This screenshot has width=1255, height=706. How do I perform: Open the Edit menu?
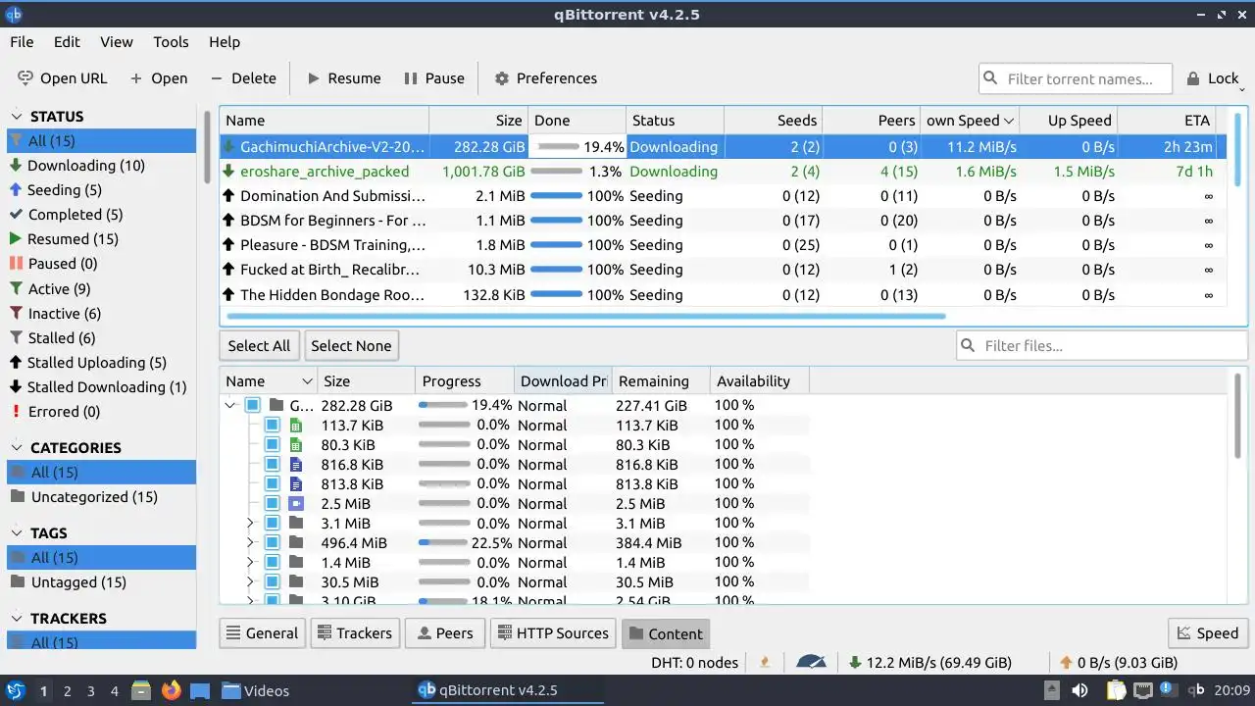(x=67, y=42)
